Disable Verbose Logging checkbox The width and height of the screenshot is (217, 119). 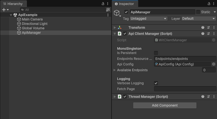pos(156,83)
